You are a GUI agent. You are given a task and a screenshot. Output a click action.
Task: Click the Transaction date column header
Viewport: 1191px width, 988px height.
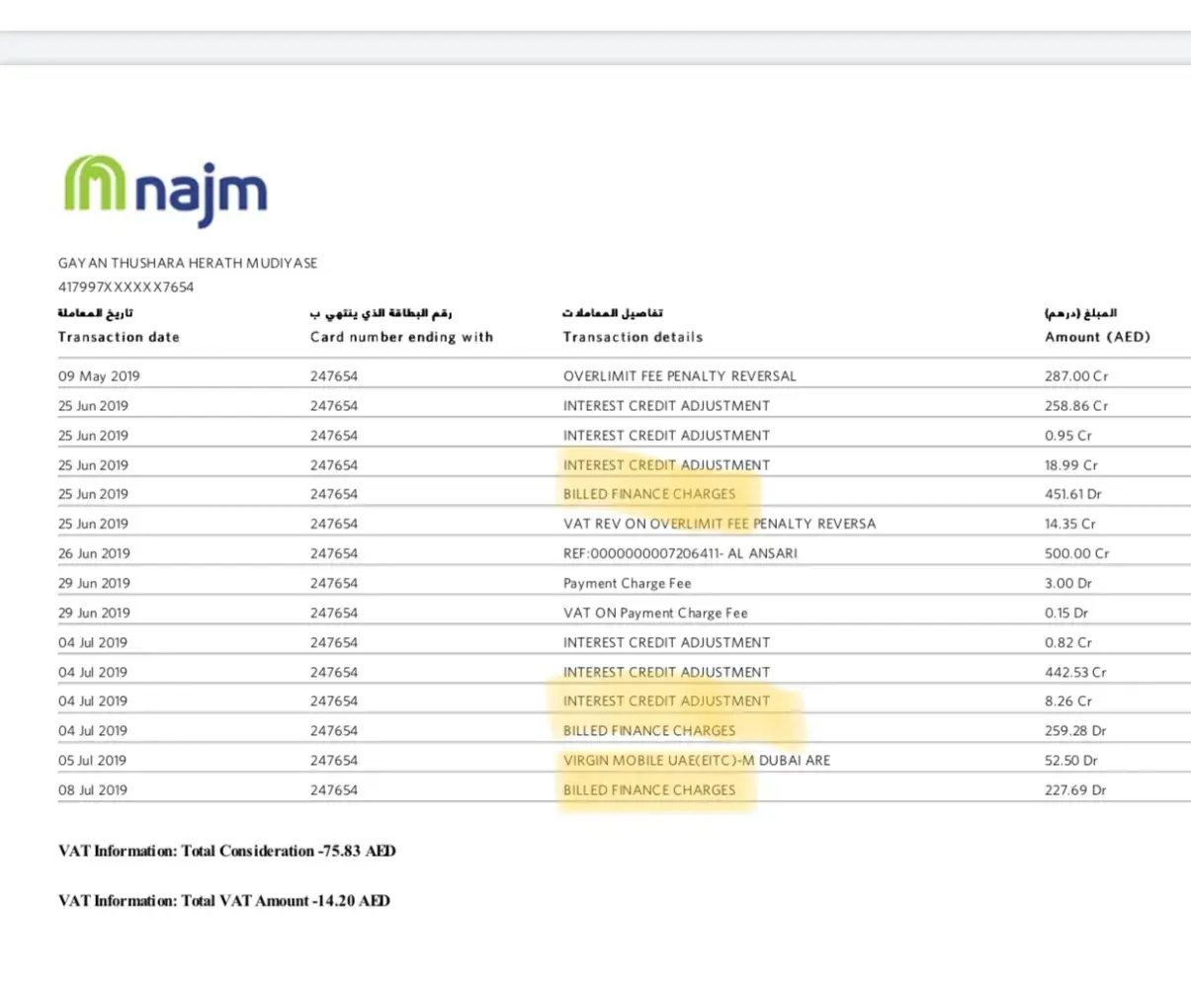119,337
